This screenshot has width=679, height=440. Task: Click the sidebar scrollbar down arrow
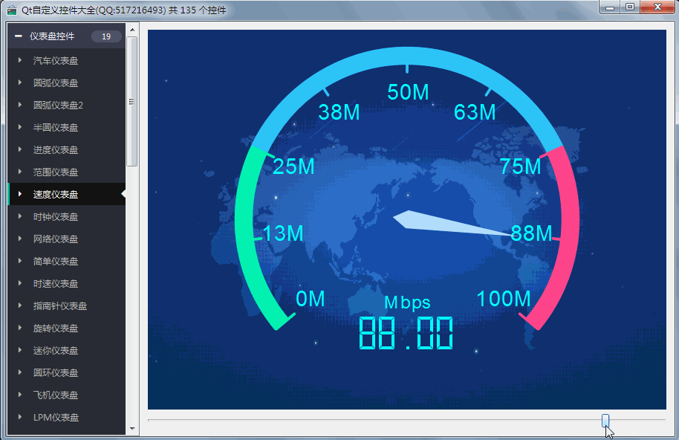[132, 429]
